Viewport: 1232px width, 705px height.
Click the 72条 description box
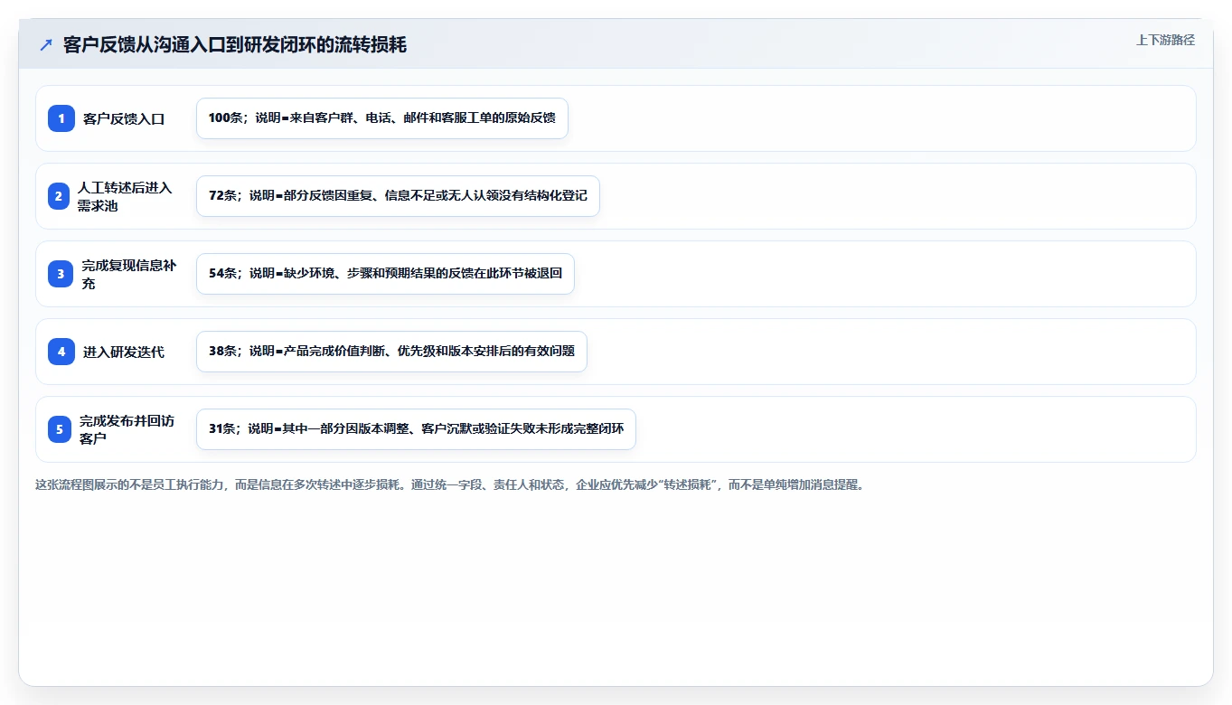pyautogui.click(x=398, y=196)
